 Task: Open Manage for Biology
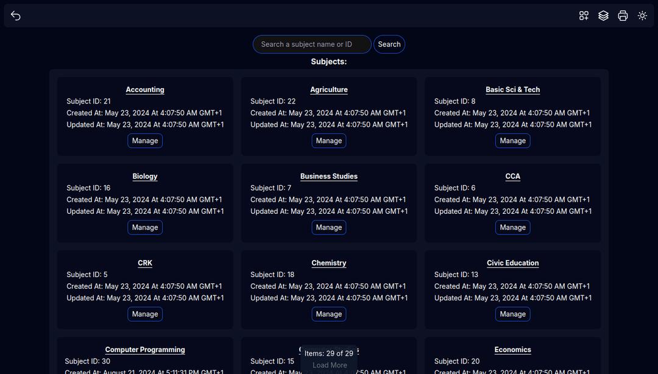145,227
